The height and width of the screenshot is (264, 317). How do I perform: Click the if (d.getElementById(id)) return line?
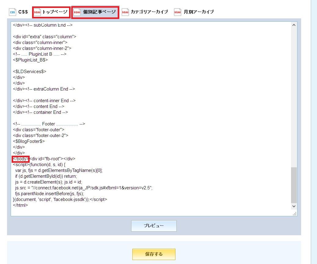(x=46, y=176)
